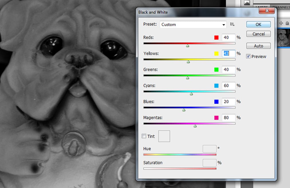Switch to the Layers tab
This screenshot has width=290, height=188.
(261, 7)
